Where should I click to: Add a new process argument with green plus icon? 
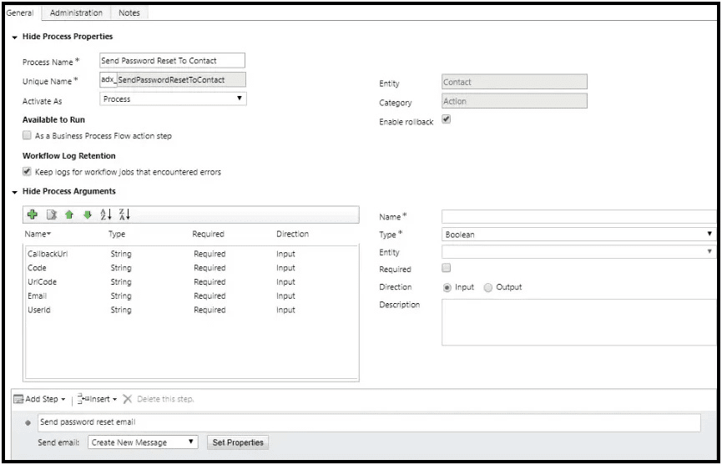coord(33,215)
